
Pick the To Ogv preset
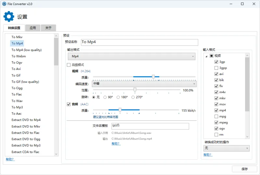[x=17, y=62]
